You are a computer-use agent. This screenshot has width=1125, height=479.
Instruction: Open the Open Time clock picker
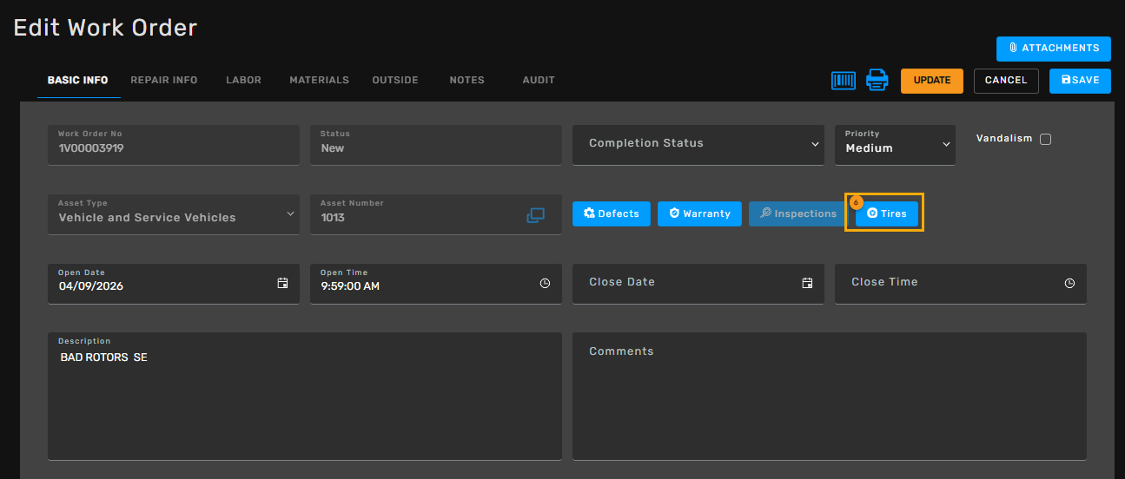[545, 283]
